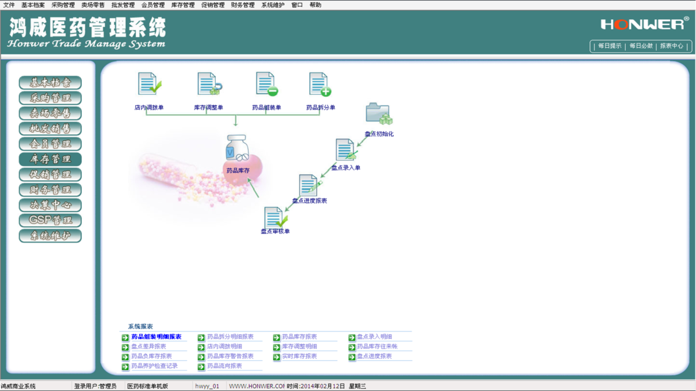Open the 帮助 menu

315,5
